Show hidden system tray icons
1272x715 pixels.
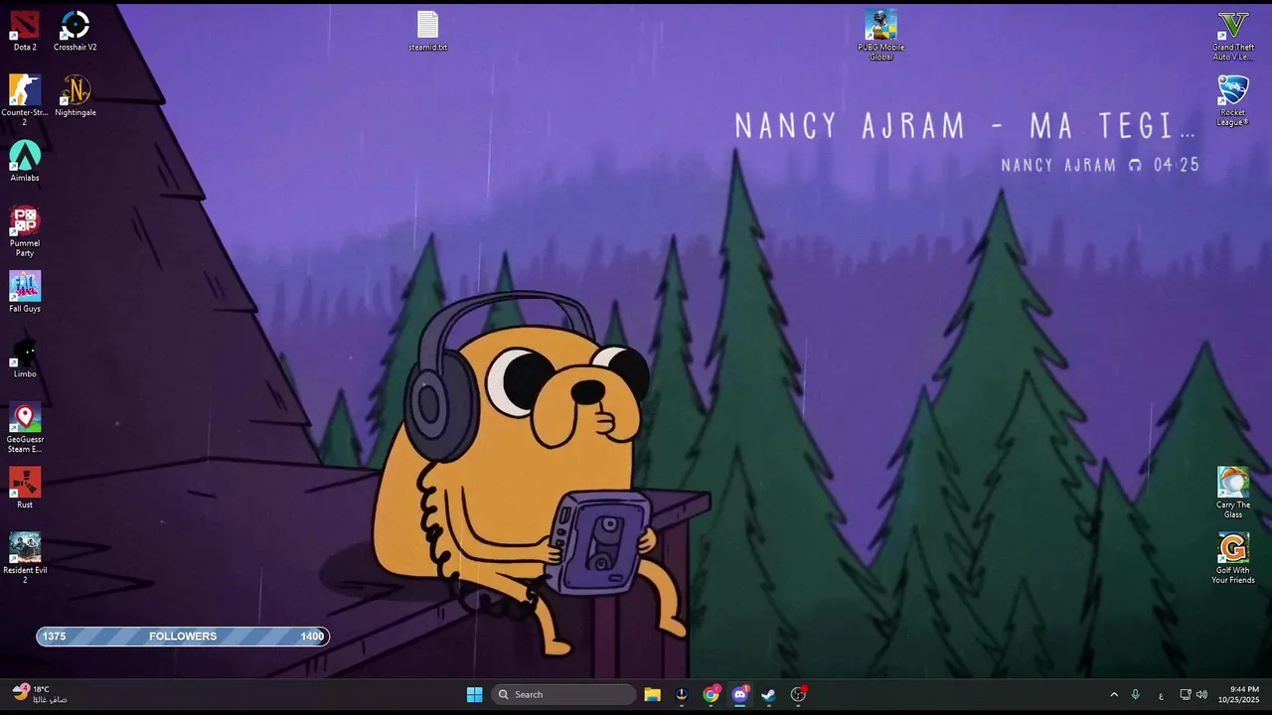pyautogui.click(x=1113, y=694)
